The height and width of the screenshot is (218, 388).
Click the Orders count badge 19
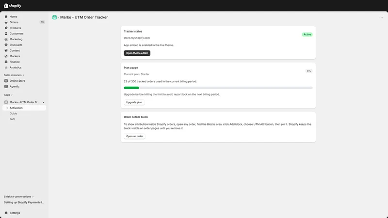(42, 22)
